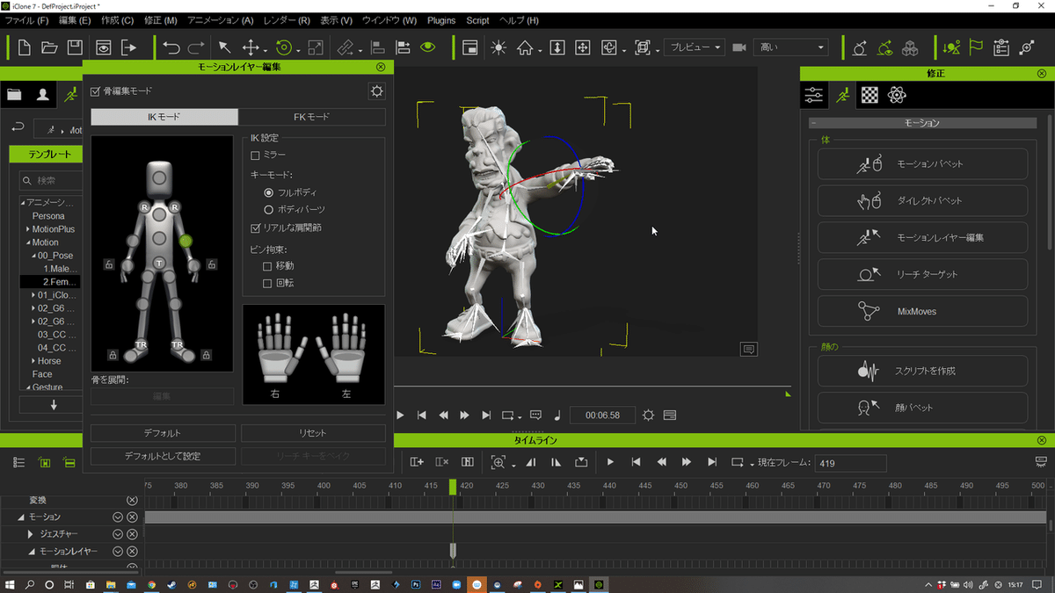Image resolution: width=1055 pixels, height=593 pixels.
Task: Toggle the 骨編集モード checkbox
Action: (x=96, y=90)
